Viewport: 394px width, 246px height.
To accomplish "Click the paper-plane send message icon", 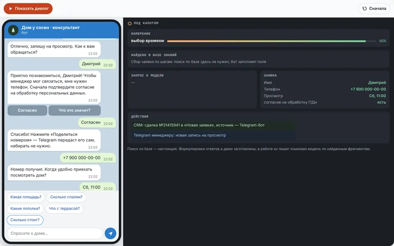I will point(110,233).
